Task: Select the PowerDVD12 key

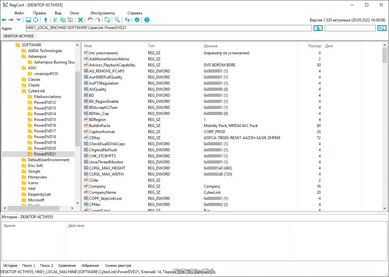Action: (x=45, y=102)
